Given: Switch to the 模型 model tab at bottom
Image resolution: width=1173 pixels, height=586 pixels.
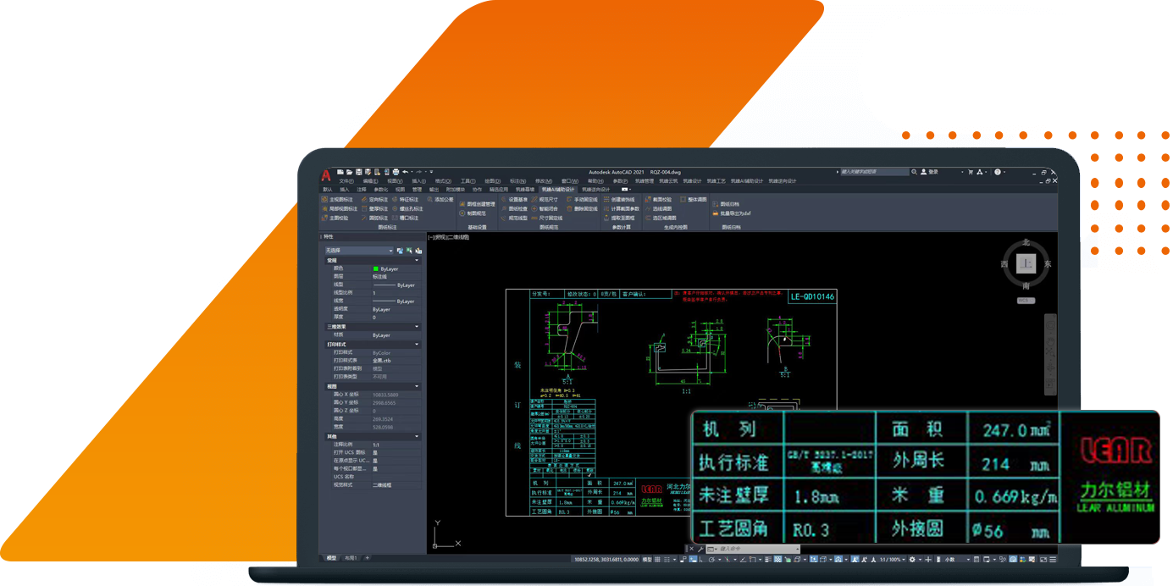Looking at the screenshot, I should 331,558.
